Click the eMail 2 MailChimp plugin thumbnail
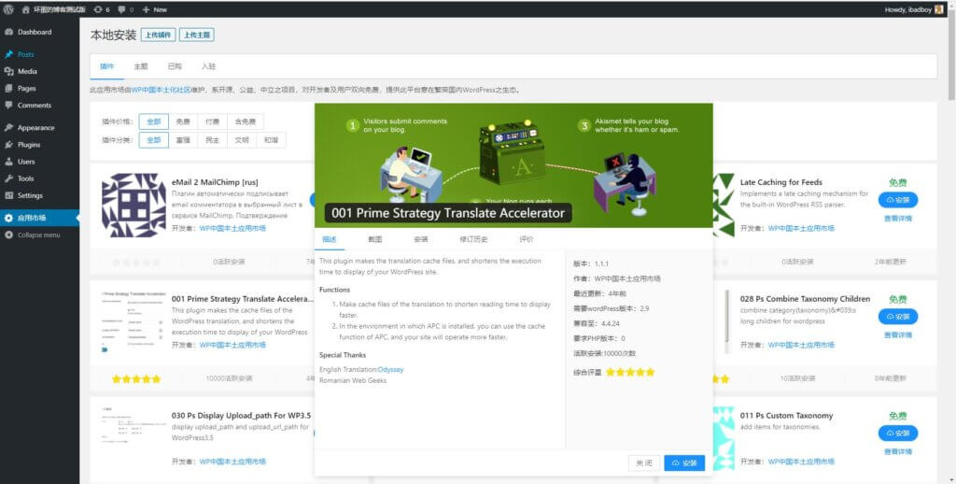Screen dimensions: 956x484 click(x=134, y=205)
